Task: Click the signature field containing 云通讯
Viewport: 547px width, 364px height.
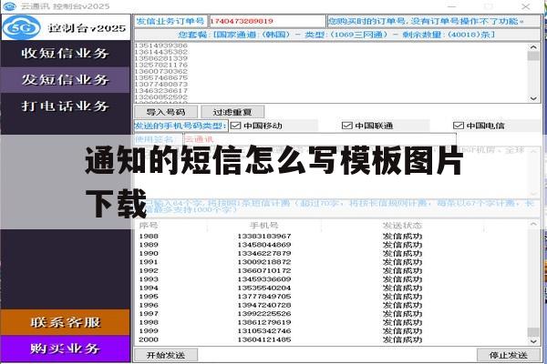Action: (x=320, y=139)
